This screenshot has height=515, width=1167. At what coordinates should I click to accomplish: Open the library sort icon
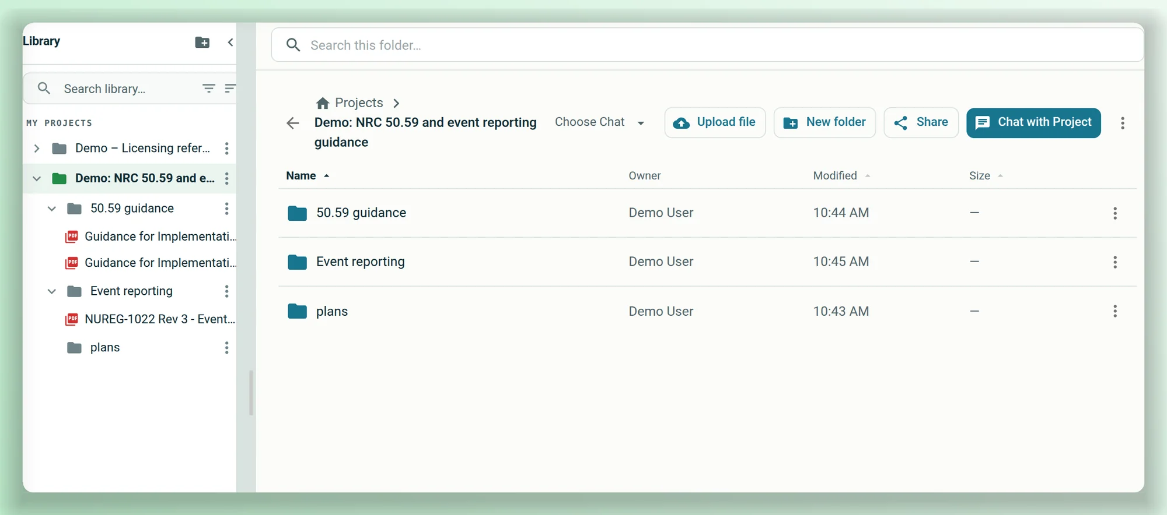[x=230, y=89]
